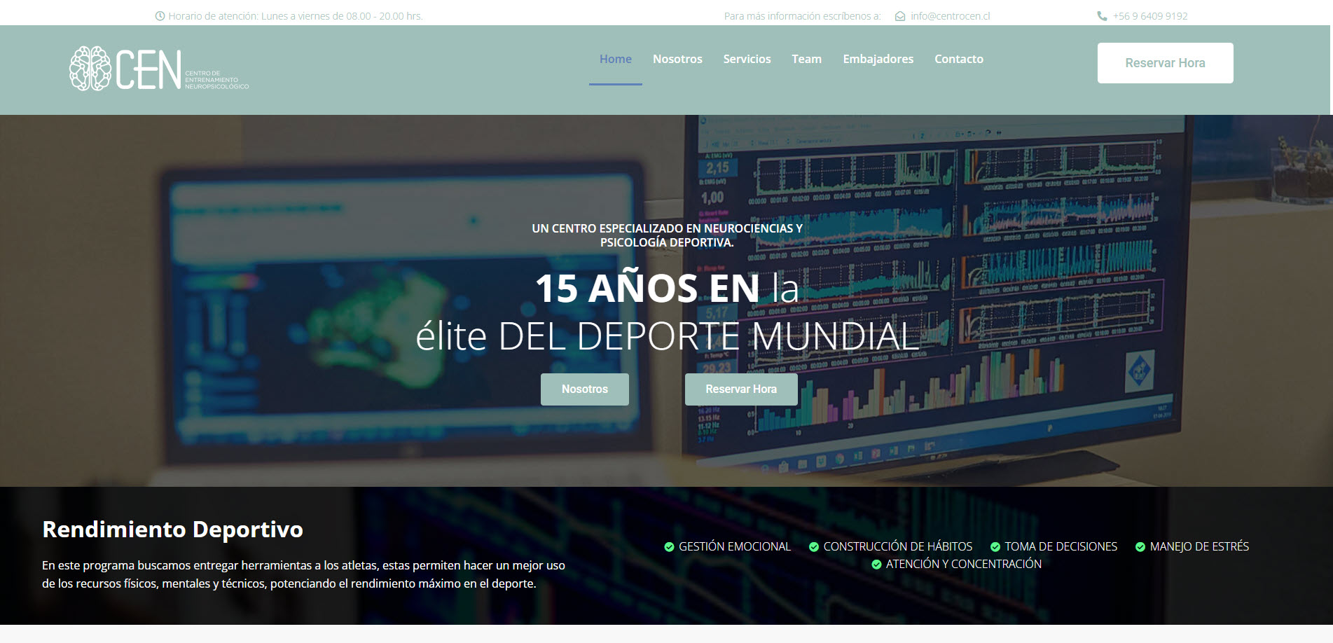Click the check icon beside Manejo de Estrés
The width and height of the screenshot is (1333, 643).
point(1140,547)
